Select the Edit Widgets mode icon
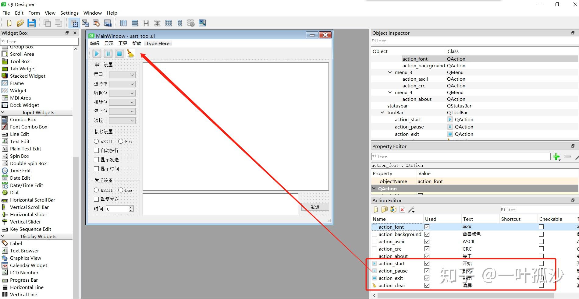The image size is (579, 299). point(74,23)
